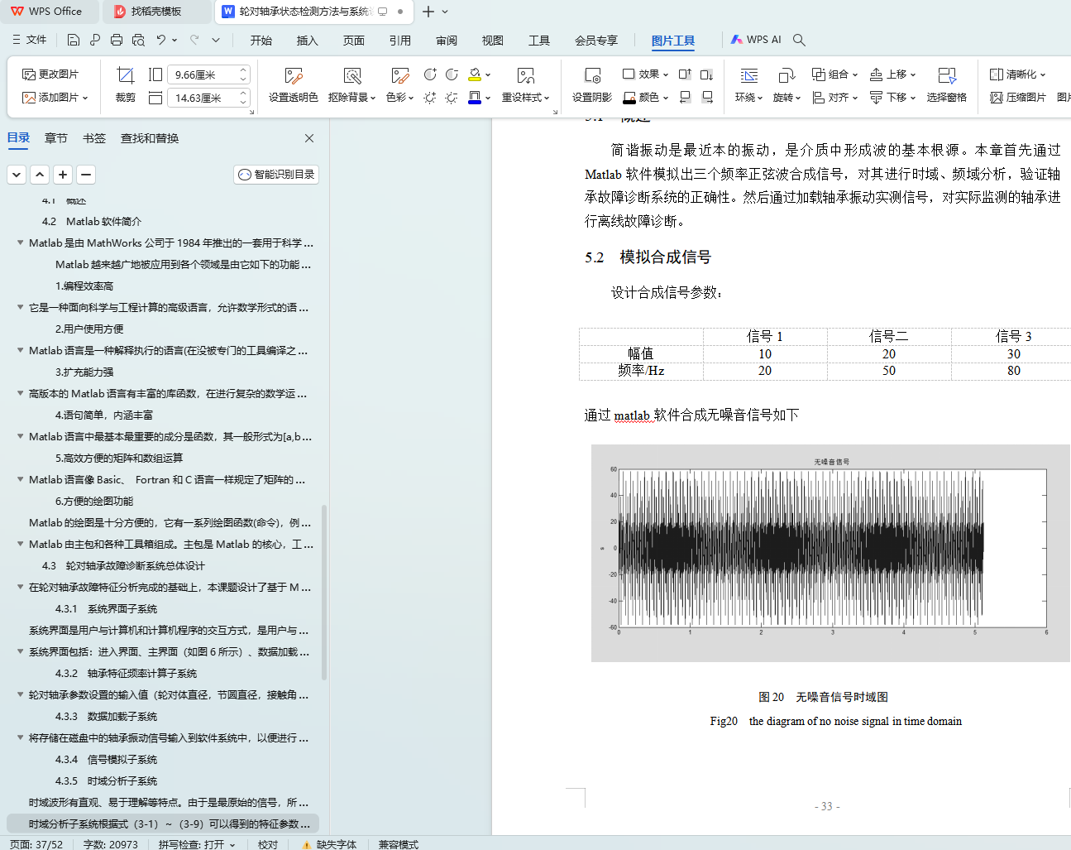Image resolution: width=1071 pixels, height=850 pixels.
Task: Click the increase contrast icon
Action: click(x=430, y=74)
